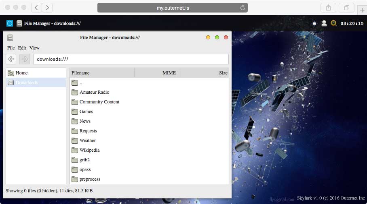Click the Home sidebar icon
The width and height of the screenshot is (367, 204).
coord(11,73)
